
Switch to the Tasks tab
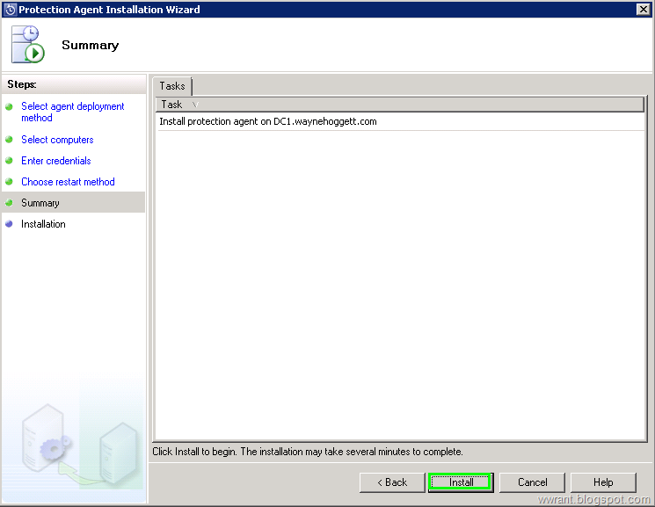pyautogui.click(x=172, y=86)
